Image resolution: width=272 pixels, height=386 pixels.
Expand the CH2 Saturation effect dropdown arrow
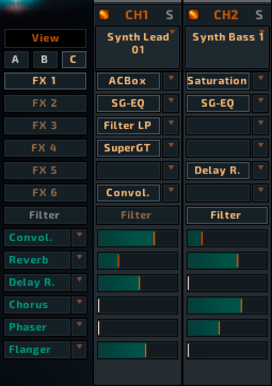click(260, 81)
